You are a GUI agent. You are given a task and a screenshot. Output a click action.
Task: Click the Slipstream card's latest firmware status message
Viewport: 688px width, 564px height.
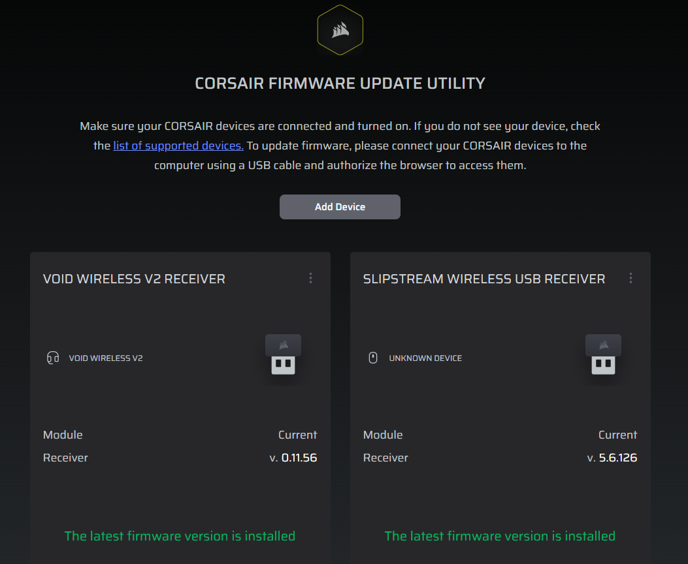tap(500, 536)
